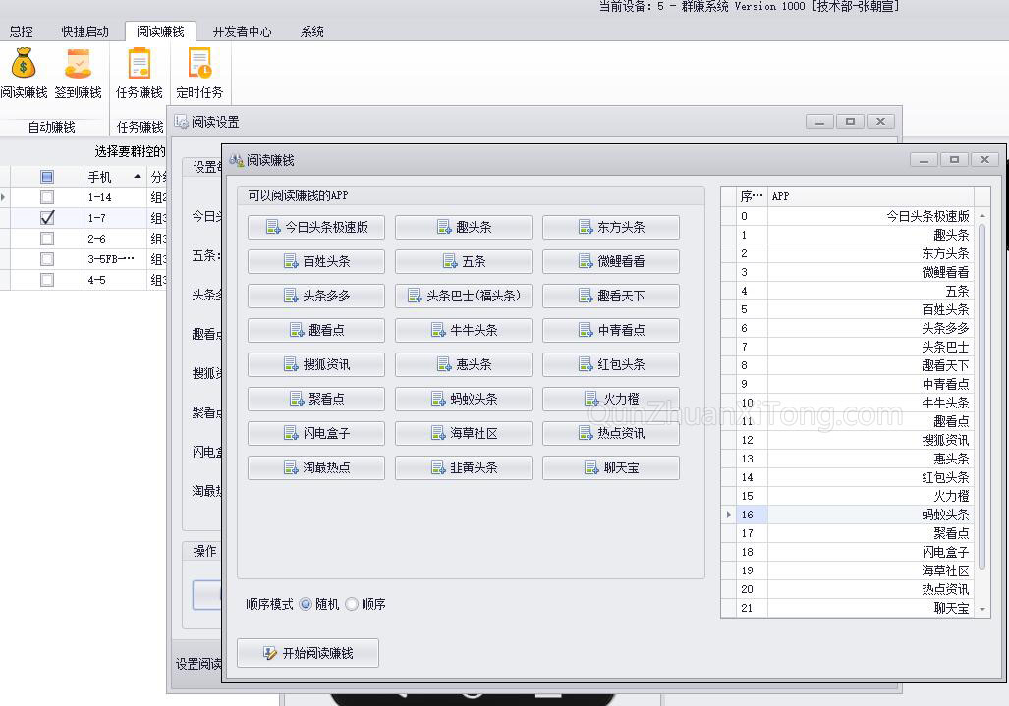Click the app list scrollbar thumb

(981, 396)
